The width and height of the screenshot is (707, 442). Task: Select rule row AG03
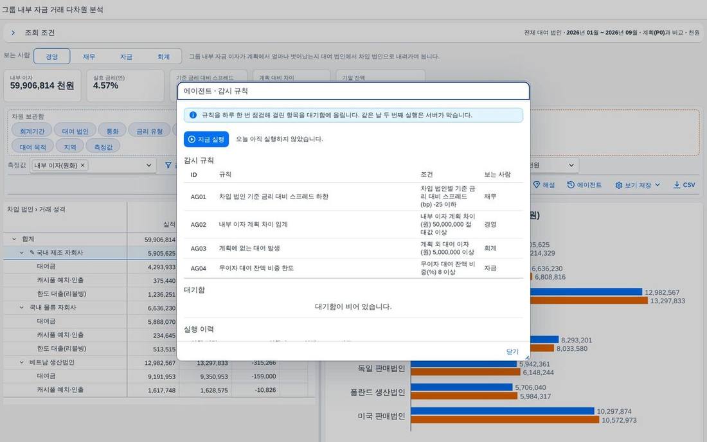pyautogui.click(x=353, y=248)
